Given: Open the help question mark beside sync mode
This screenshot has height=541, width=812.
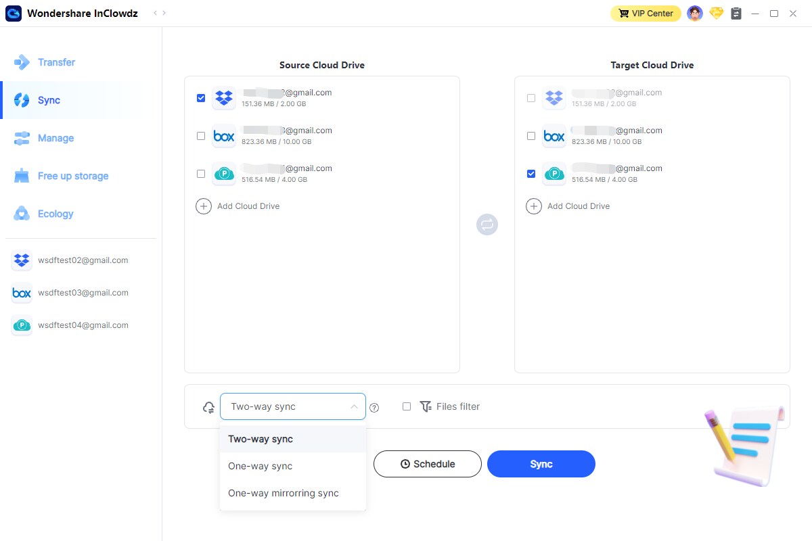Looking at the screenshot, I should tap(374, 406).
